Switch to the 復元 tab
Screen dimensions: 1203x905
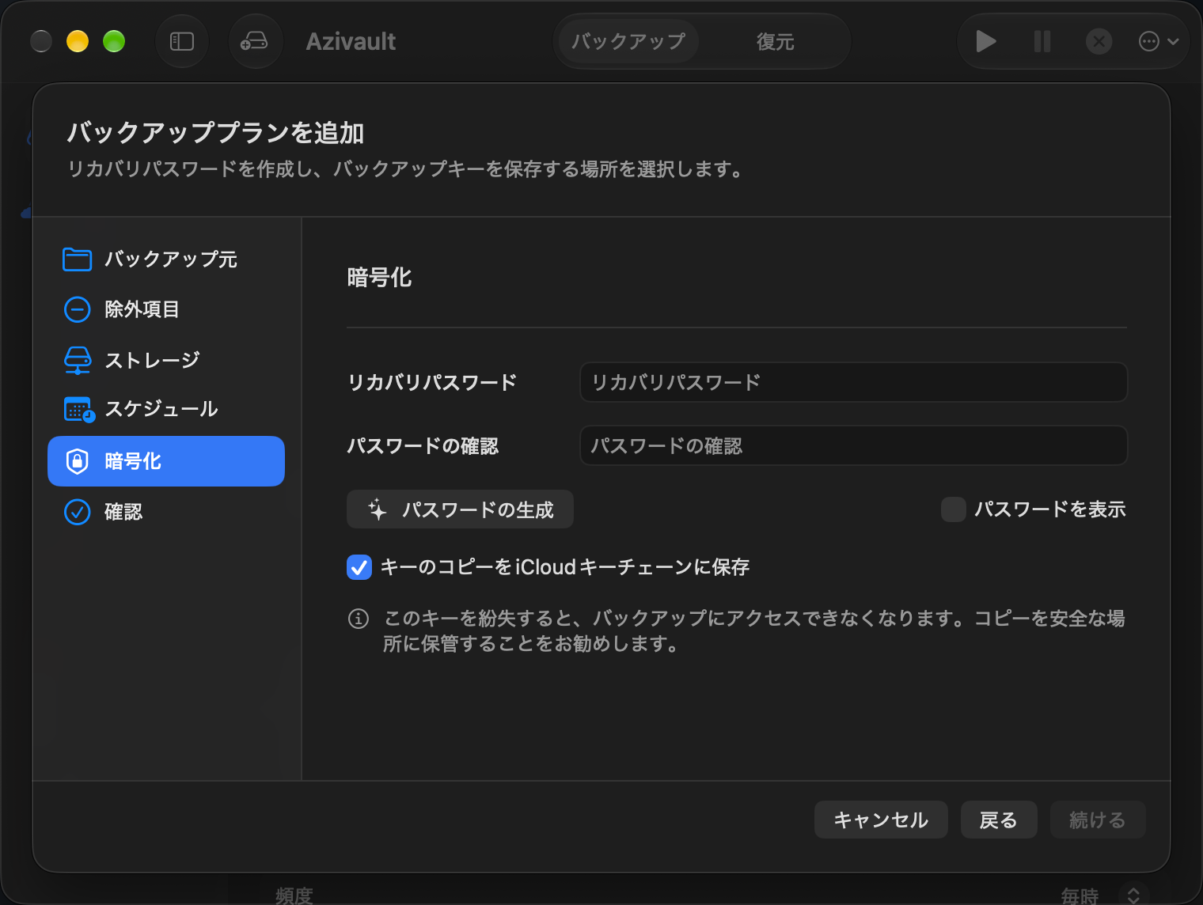click(775, 41)
